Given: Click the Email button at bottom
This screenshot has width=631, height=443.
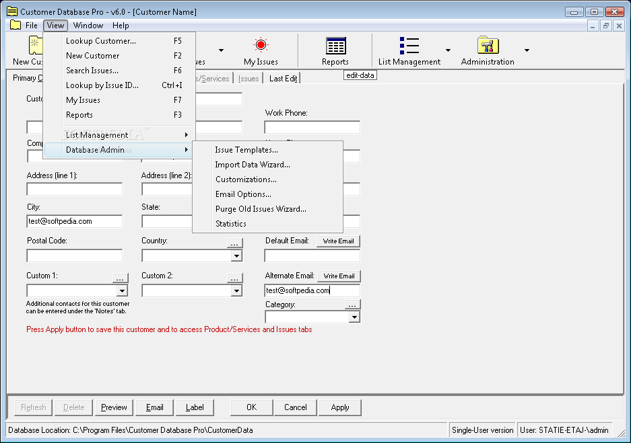Looking at the screenshot, I should click(x=154, y=407).
